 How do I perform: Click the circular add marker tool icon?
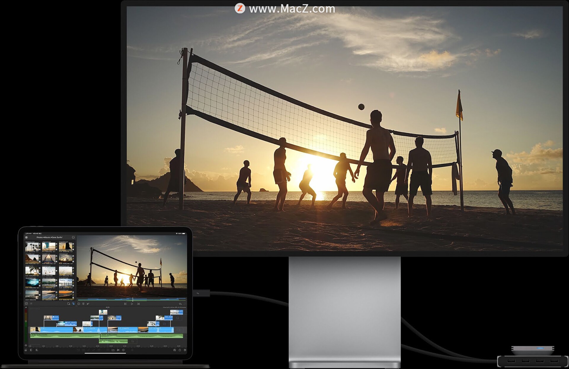(123, 350)
